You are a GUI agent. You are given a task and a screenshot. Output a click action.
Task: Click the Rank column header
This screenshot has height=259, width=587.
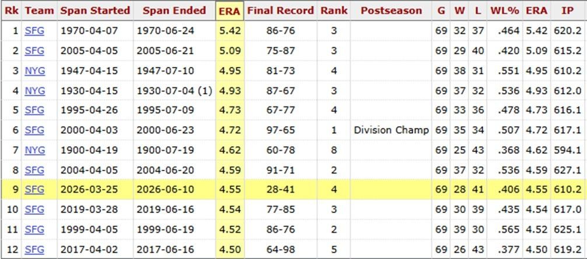click(334, 11)
